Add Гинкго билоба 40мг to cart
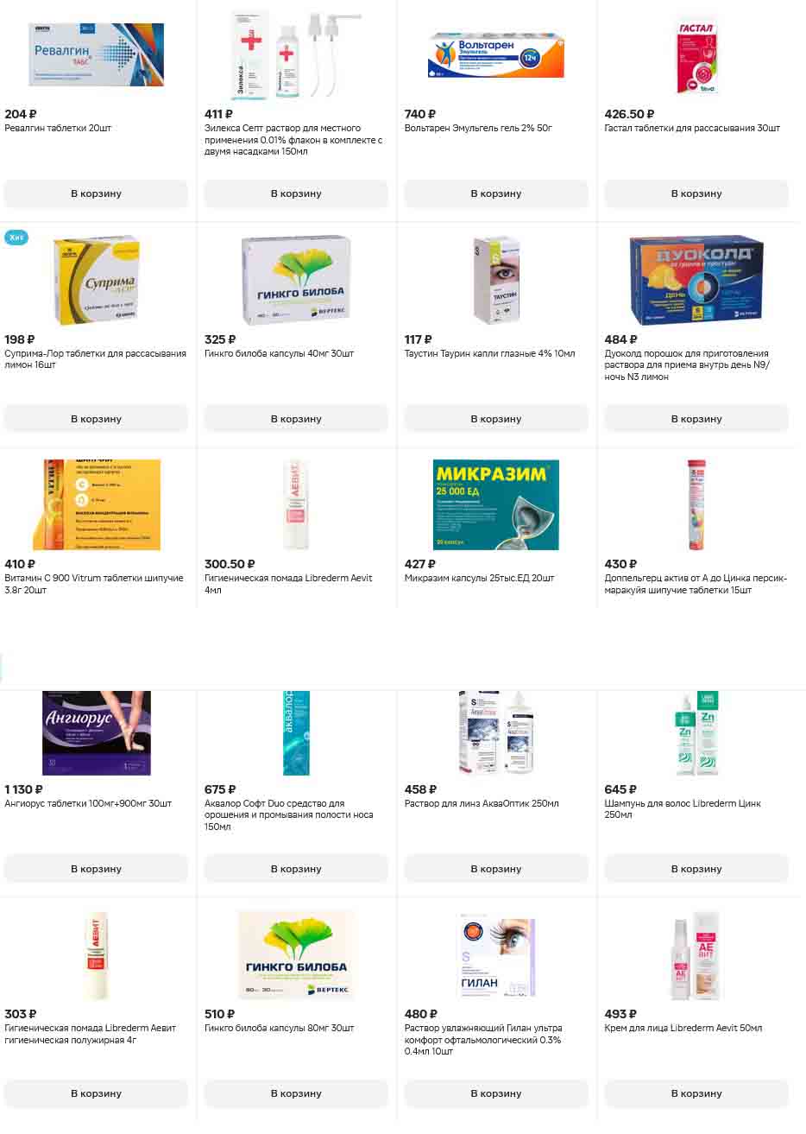Viewport: 806px width, 1134px height. (x=296, y=419)
